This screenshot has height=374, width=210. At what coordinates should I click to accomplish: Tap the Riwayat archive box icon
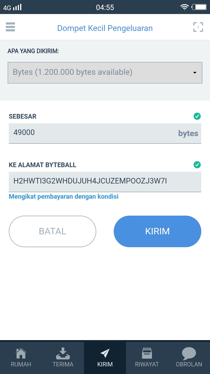coord(147,354)
